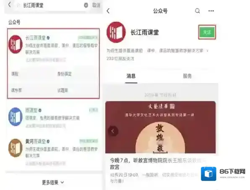Tap the green 关注 follow button
Image resolution: width=250 pixels, height=190 pixels.
(x=207, y=32)
